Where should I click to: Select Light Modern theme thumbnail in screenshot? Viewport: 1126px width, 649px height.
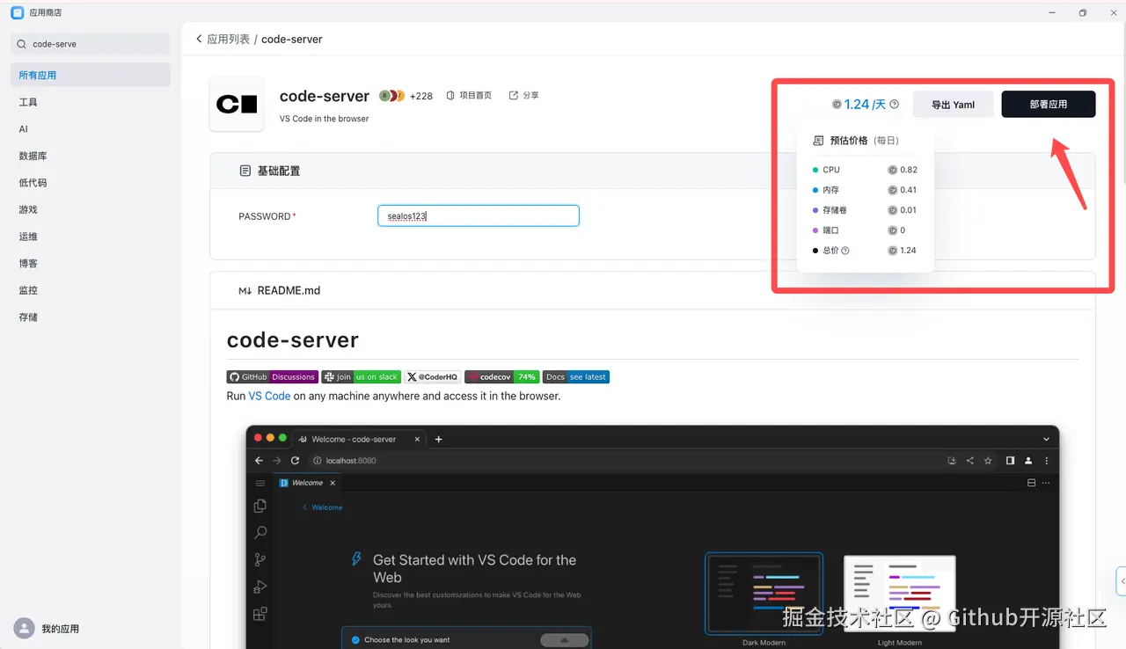pos(899,594)
